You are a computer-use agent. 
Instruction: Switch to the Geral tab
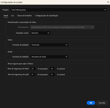click(x=6, y=16)
